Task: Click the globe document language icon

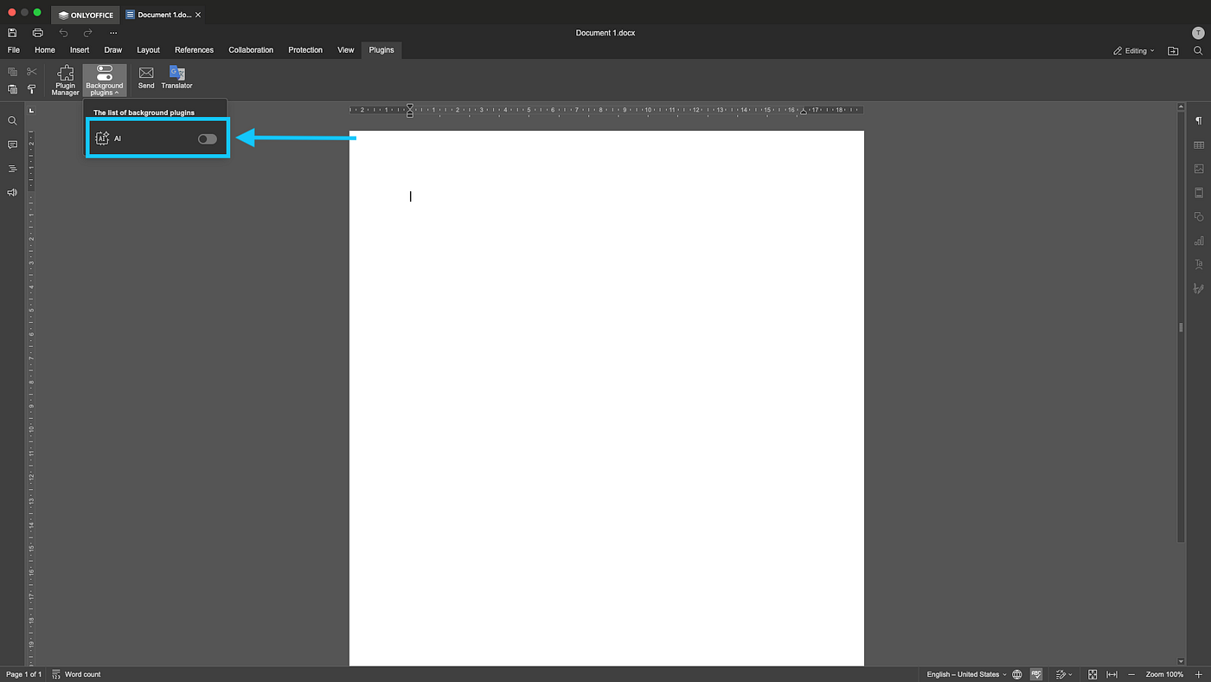Action: 1017,674
